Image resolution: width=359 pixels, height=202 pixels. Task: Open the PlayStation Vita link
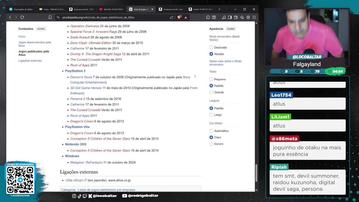pos(77,127)
